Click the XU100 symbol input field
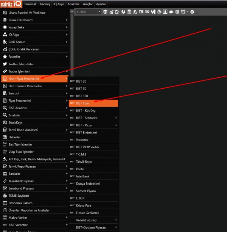Image resolution: width=227 pixels, height=232 pixels. point(87,12)
